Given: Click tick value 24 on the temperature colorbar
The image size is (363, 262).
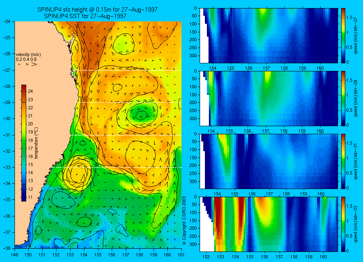Looking at the screenshot, I should (30, 91).
